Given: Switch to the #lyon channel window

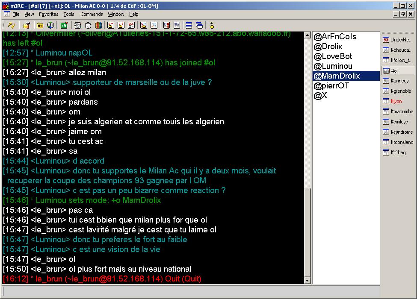Looking at the screenshot, I should point(398,101).
